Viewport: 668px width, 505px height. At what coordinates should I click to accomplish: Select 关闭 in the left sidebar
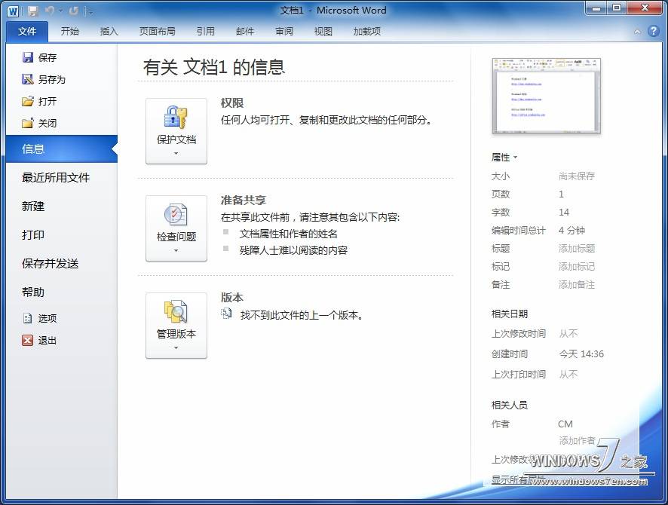point(47,123)
